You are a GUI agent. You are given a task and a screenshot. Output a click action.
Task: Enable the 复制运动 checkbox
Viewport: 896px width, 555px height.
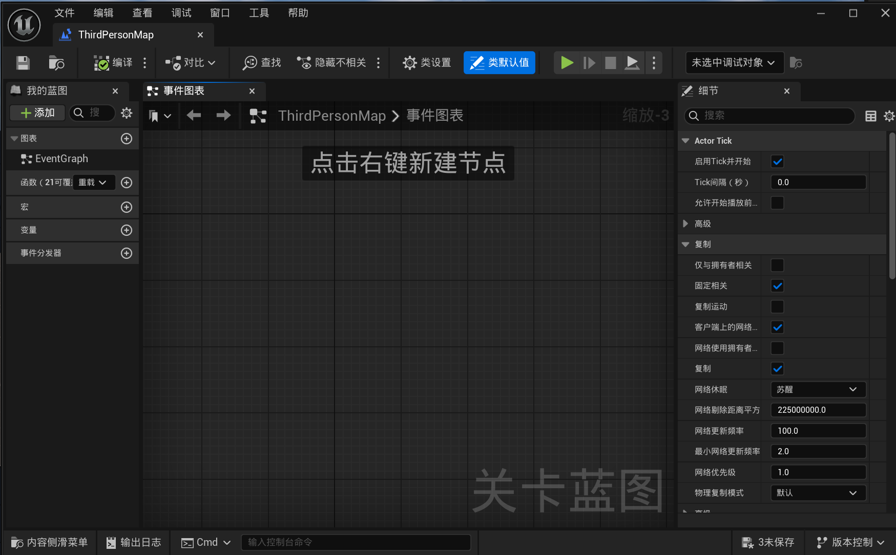coord(777,306)
